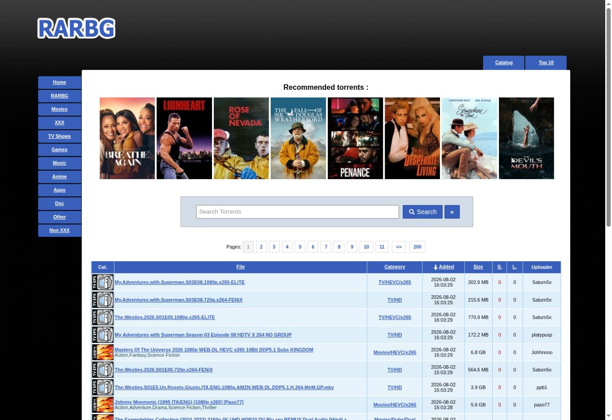
Task: Open The Devil's Mouth poster
Action: click(x=527, y=138)
